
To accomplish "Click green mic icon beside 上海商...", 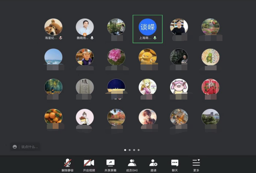I will tap(155, 38).
